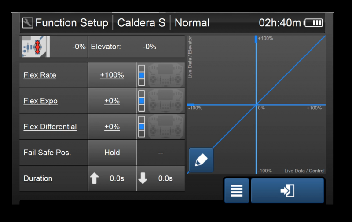Click the elevator stick thumbnail icon
The image size is (352, 222).
coord(36,47)
